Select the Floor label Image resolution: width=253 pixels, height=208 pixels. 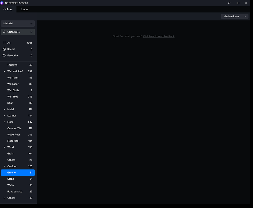(x=10, y=122)
